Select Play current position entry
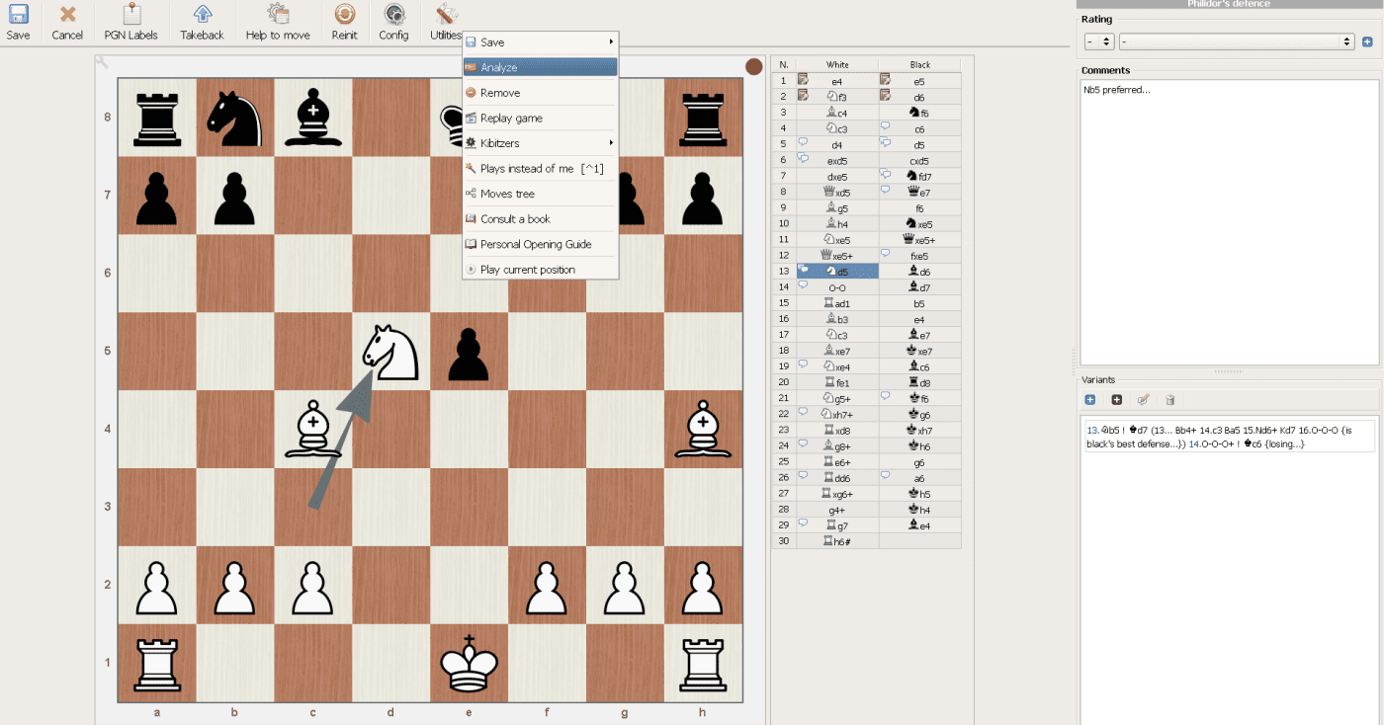Viewport: 1384px width, 725px height. [x=540, y=270]
